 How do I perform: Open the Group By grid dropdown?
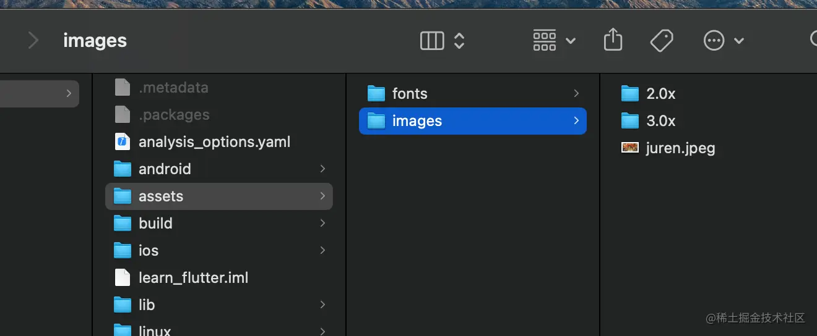tap(554, 41)
